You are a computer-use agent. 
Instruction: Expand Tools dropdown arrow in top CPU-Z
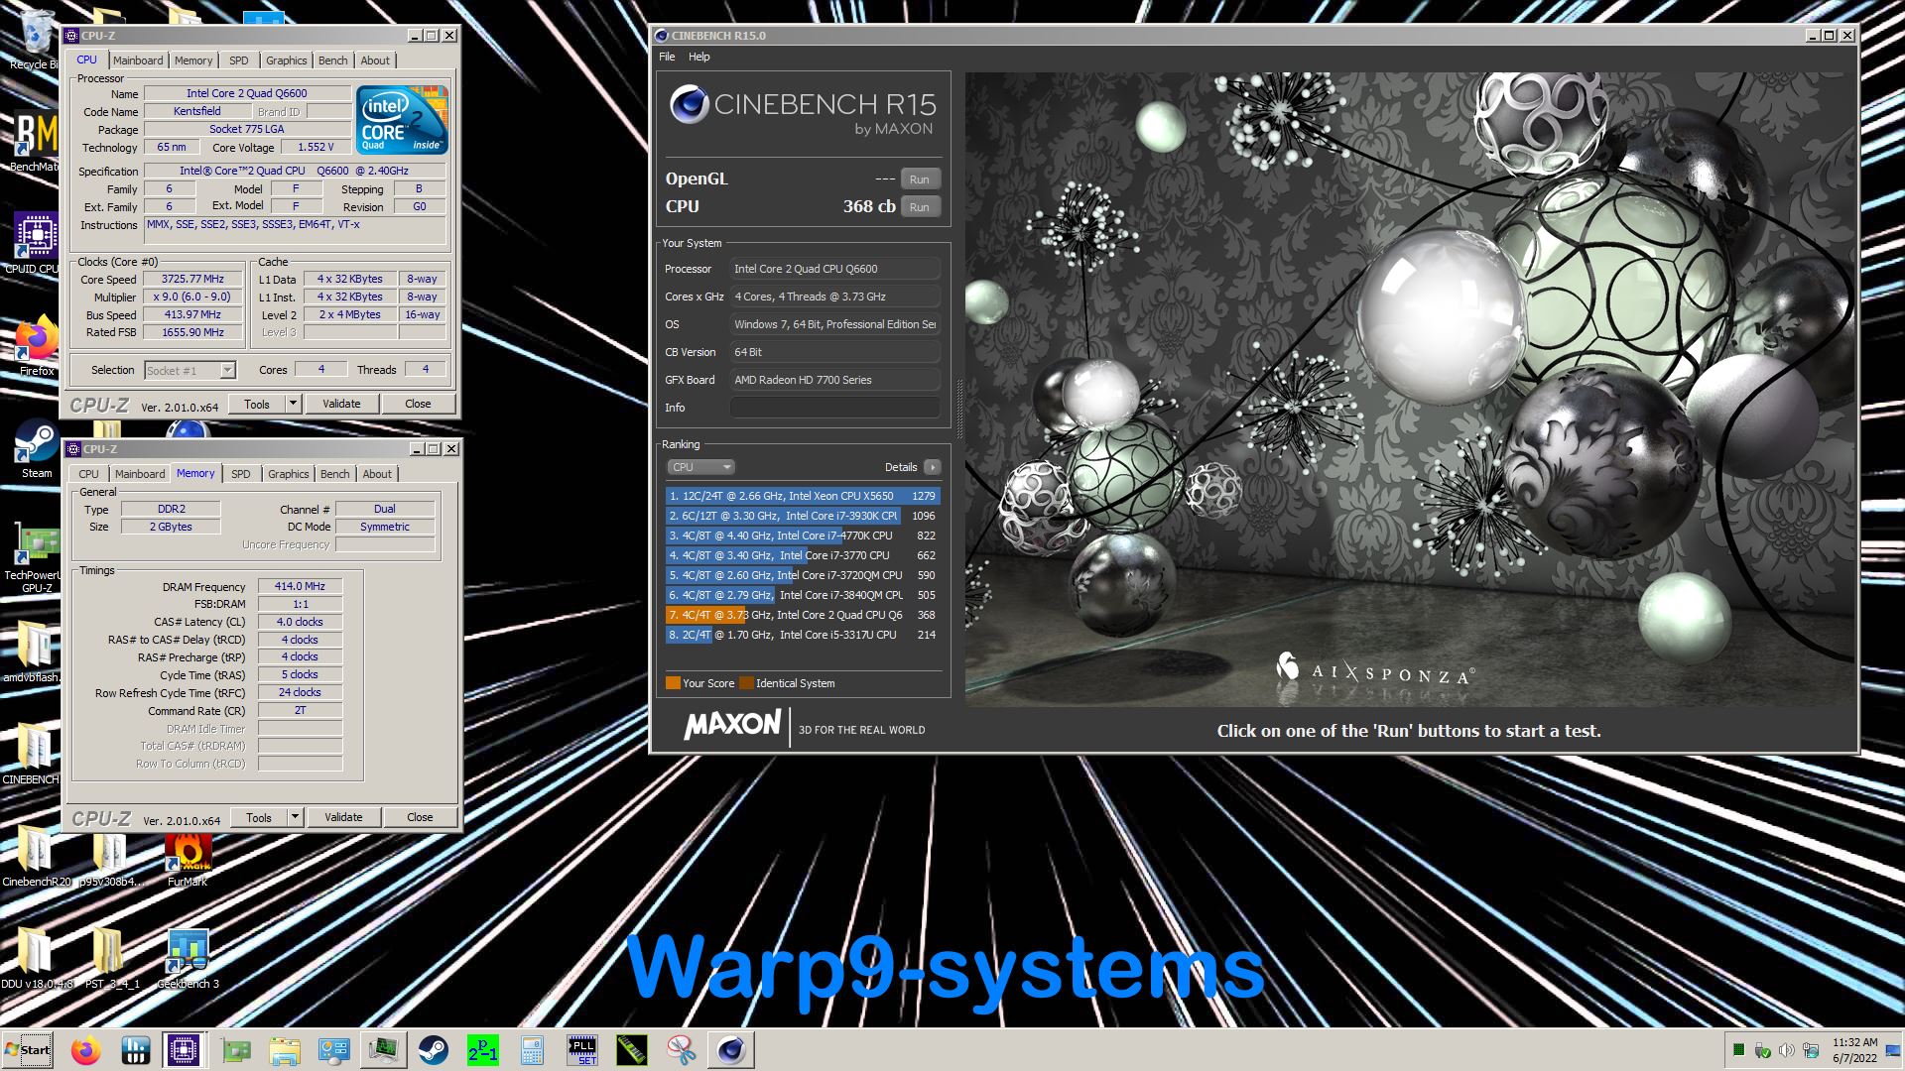pyautogui.click(x=293, y=404)
